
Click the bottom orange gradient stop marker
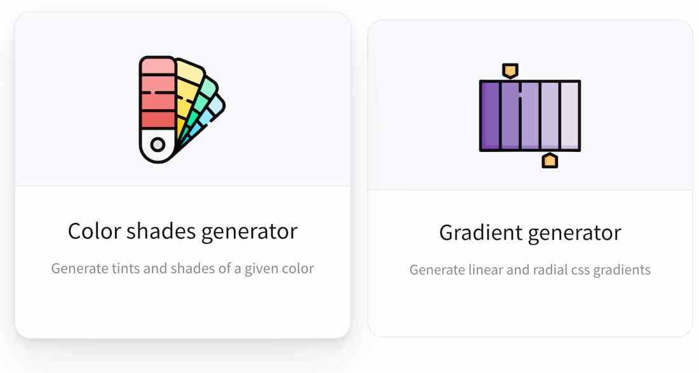(x=550, y=160)
